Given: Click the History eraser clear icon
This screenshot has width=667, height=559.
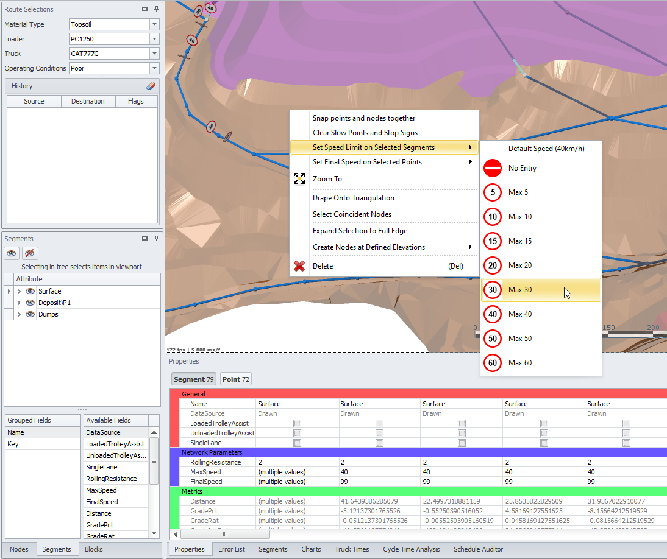Looking at the screenshot, I should pyautogui.click(x=151, y=86).
